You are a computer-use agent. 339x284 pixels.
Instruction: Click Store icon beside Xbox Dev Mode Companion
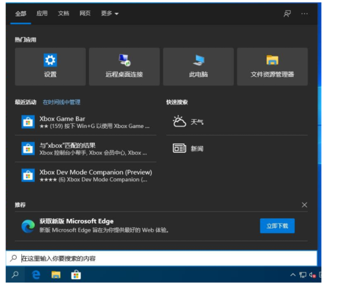[x=28, y=175]
